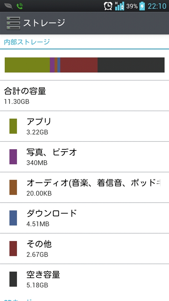This screenshot has width=169, height=301.
Task: Tap the battery charging icon
Action: click(142, 6)
